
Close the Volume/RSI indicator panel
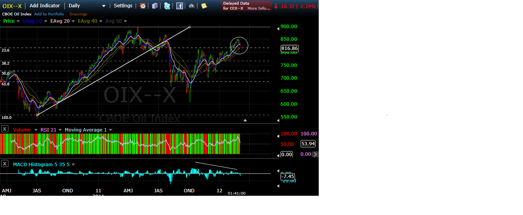pos(5,129)
